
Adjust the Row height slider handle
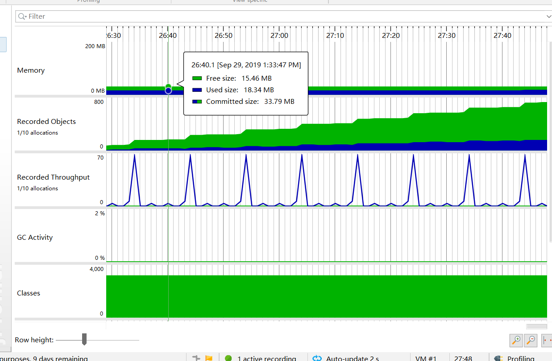click(x=84, y=340)
